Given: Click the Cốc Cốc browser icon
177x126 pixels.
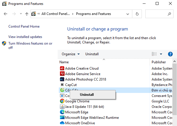Looking at the screenshot, I should pos(62,90).
